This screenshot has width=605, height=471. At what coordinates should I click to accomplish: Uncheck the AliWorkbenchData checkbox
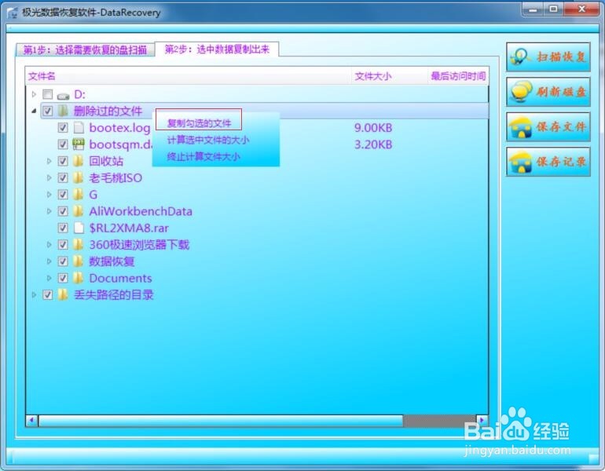[x=63, y=211]
